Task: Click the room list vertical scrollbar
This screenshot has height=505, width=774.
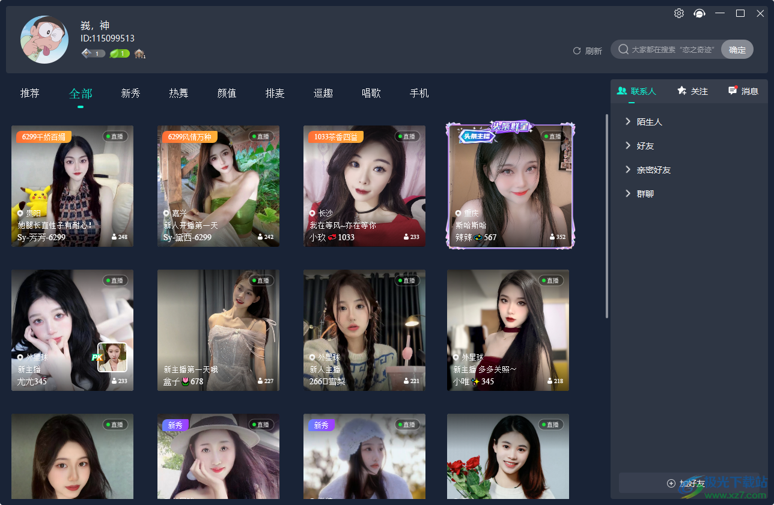Action: [x=607, y=216]
